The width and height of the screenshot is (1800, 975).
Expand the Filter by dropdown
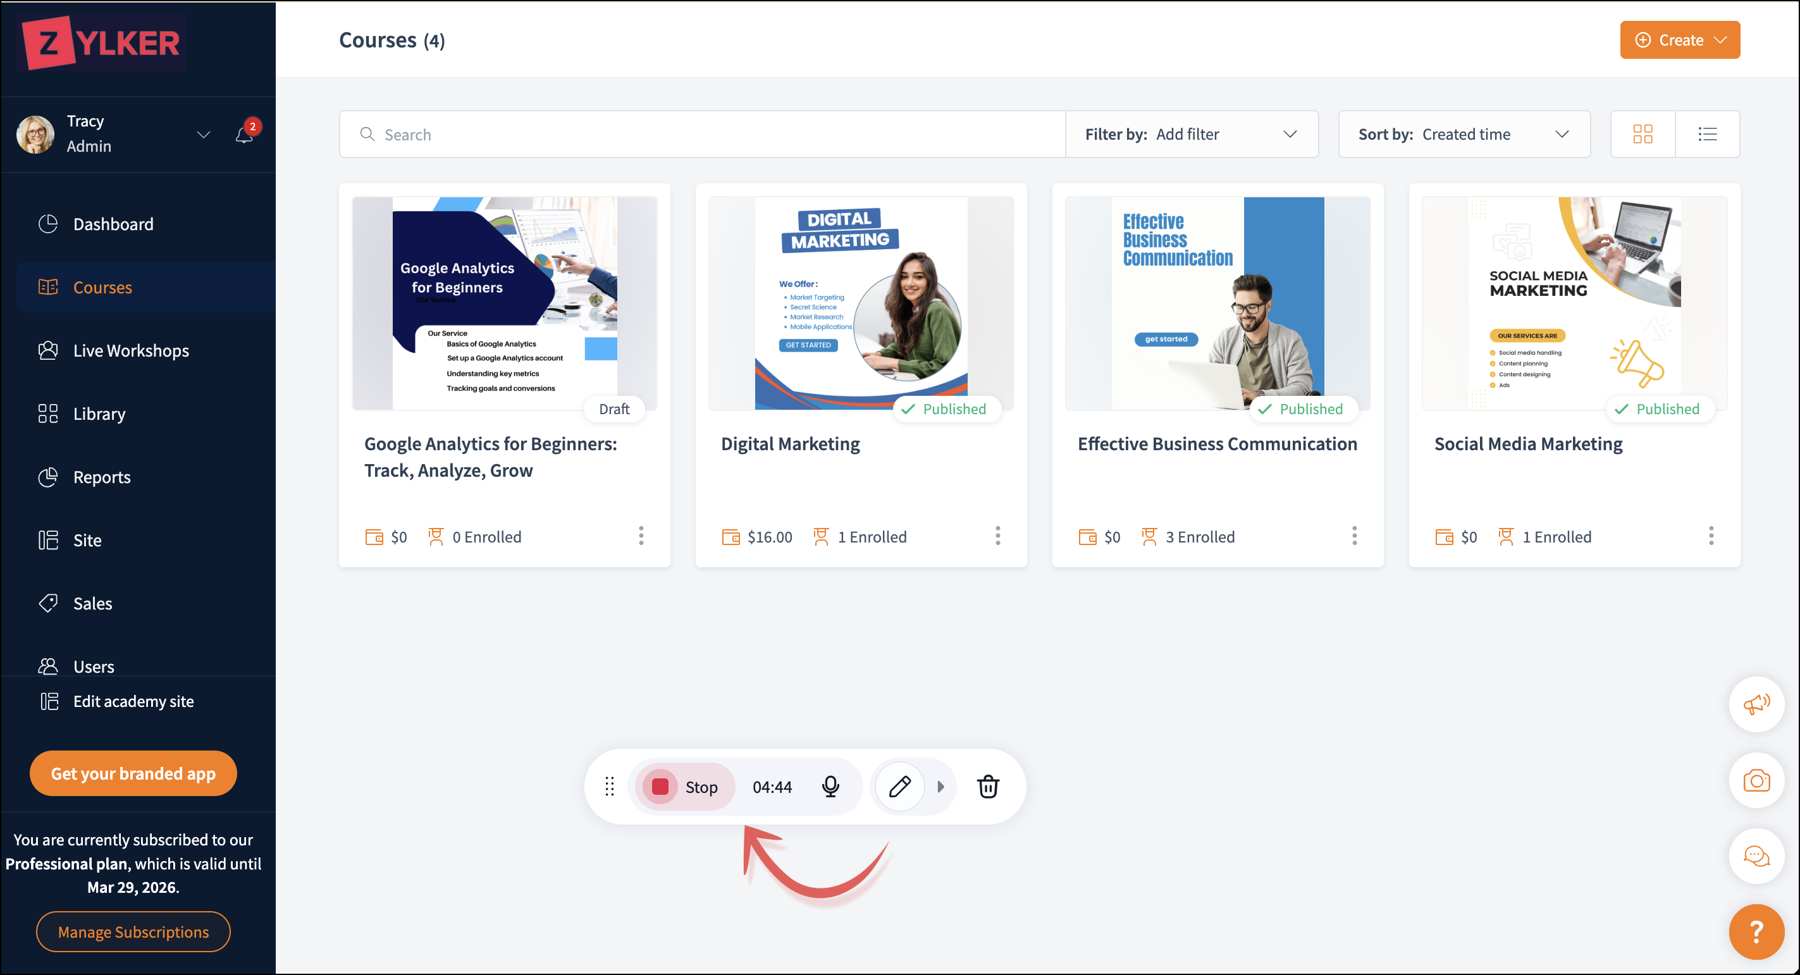1191,134
